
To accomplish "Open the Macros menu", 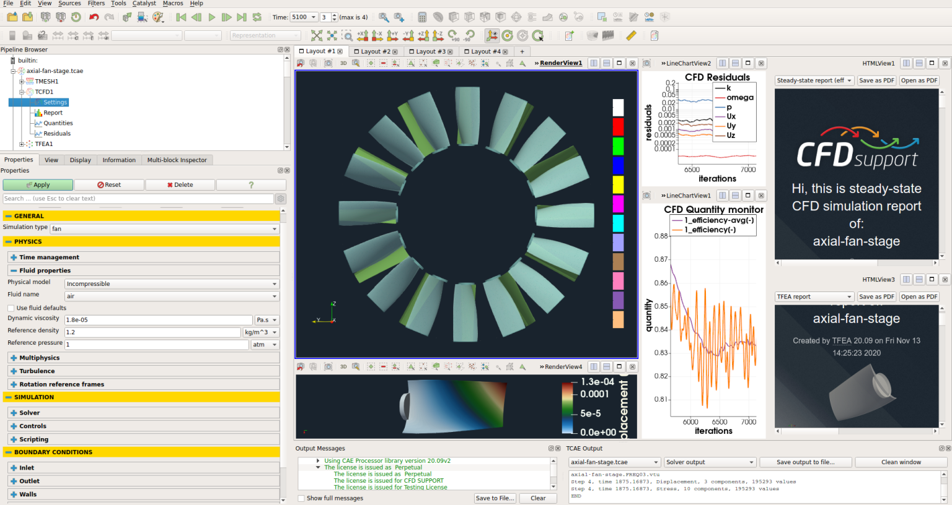I will 174,4.
